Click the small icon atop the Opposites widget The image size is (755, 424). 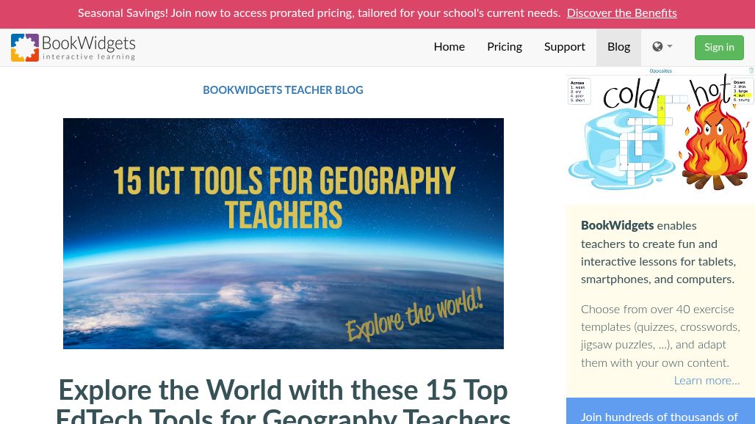tap(750, 70)
